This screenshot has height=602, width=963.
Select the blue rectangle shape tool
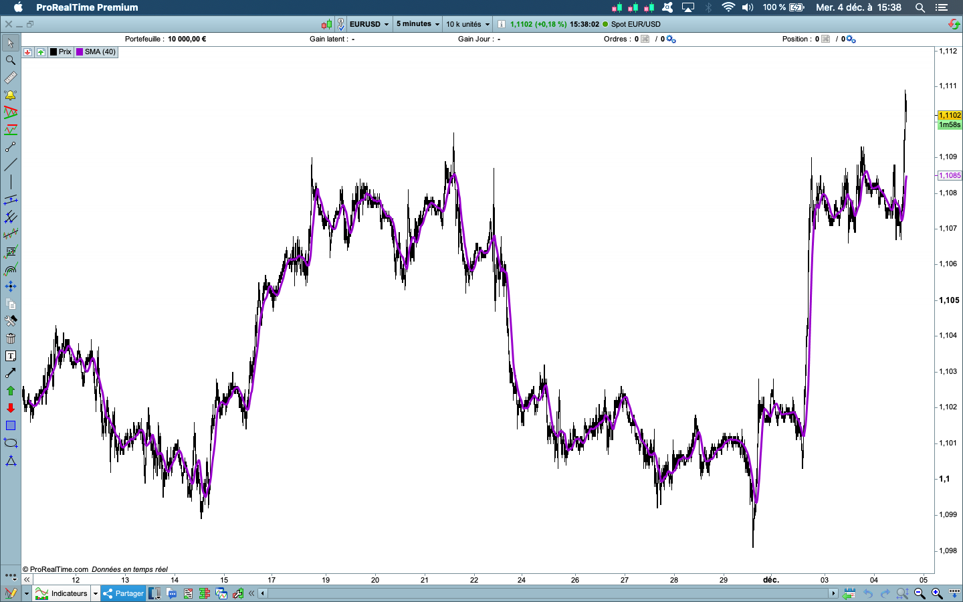pyautogui.click(x=10, y=425)
